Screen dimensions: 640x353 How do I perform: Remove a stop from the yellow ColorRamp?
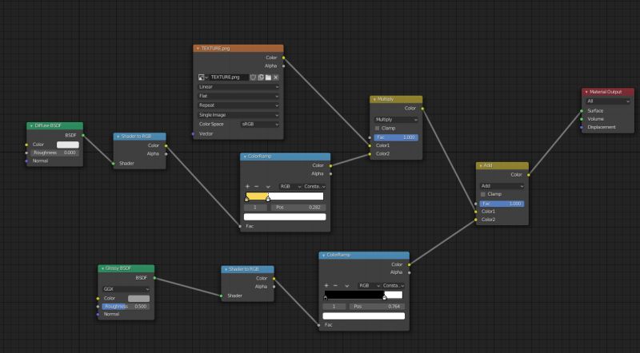pos(256,186)
